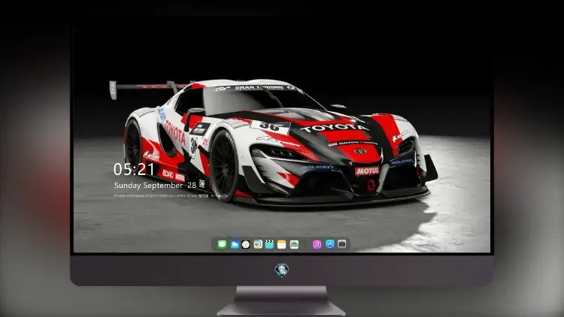Open the blue-yellow document app icon in dock
This screenshot has width=564, height=317.
258,244
